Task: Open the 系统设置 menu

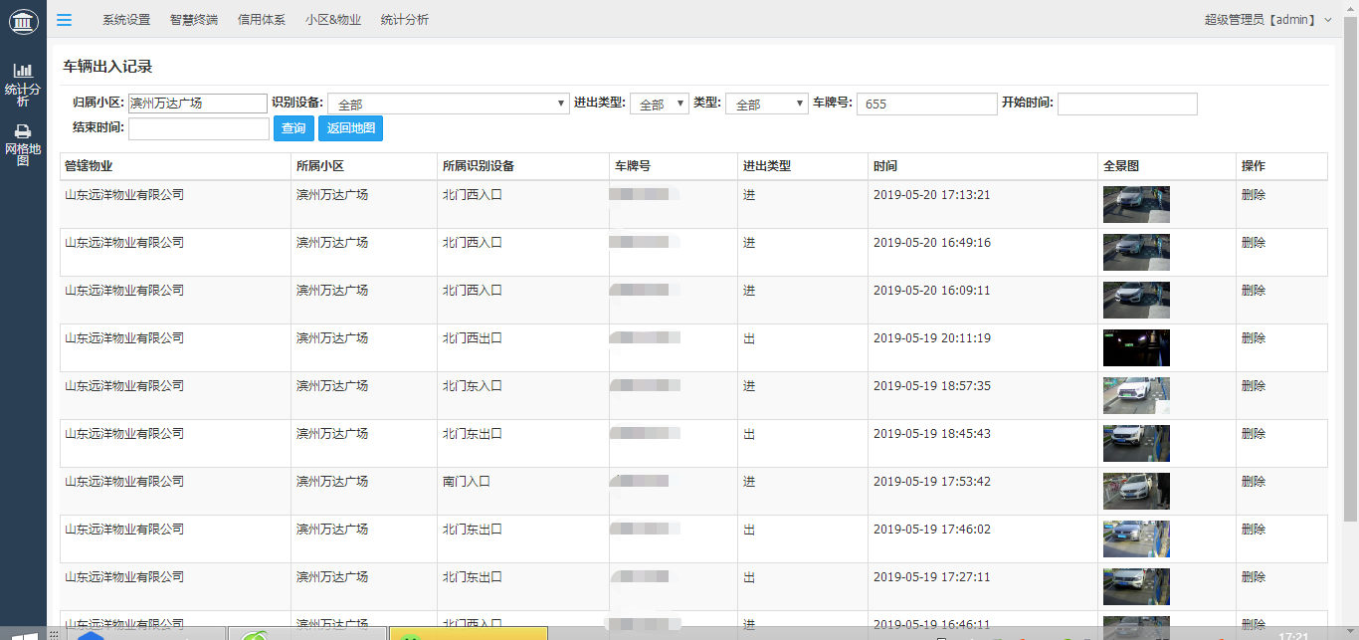Action: (x=126, y=19)
